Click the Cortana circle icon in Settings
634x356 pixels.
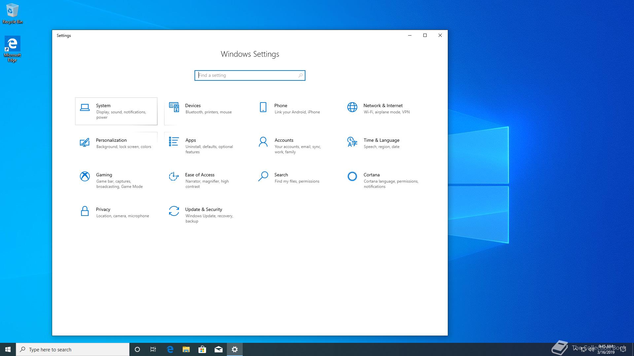[x=352, y=176]
